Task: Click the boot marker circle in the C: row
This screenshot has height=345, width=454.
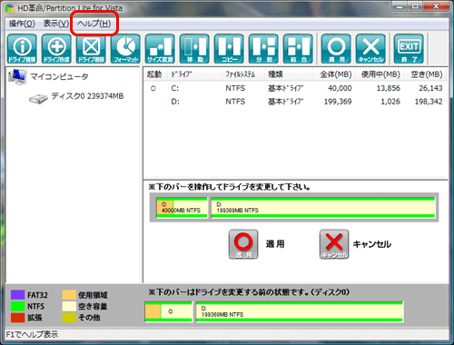Action: 153,88
